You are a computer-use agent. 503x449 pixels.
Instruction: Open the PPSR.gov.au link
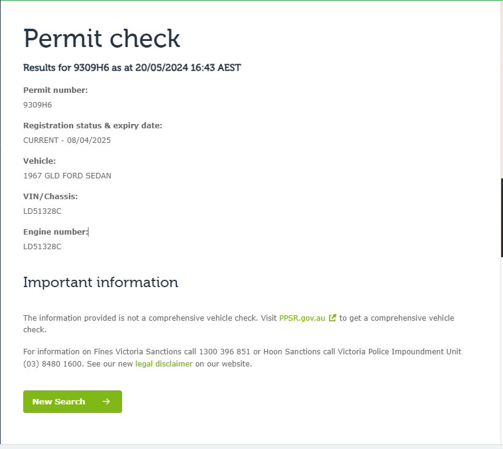coord(302,318)
